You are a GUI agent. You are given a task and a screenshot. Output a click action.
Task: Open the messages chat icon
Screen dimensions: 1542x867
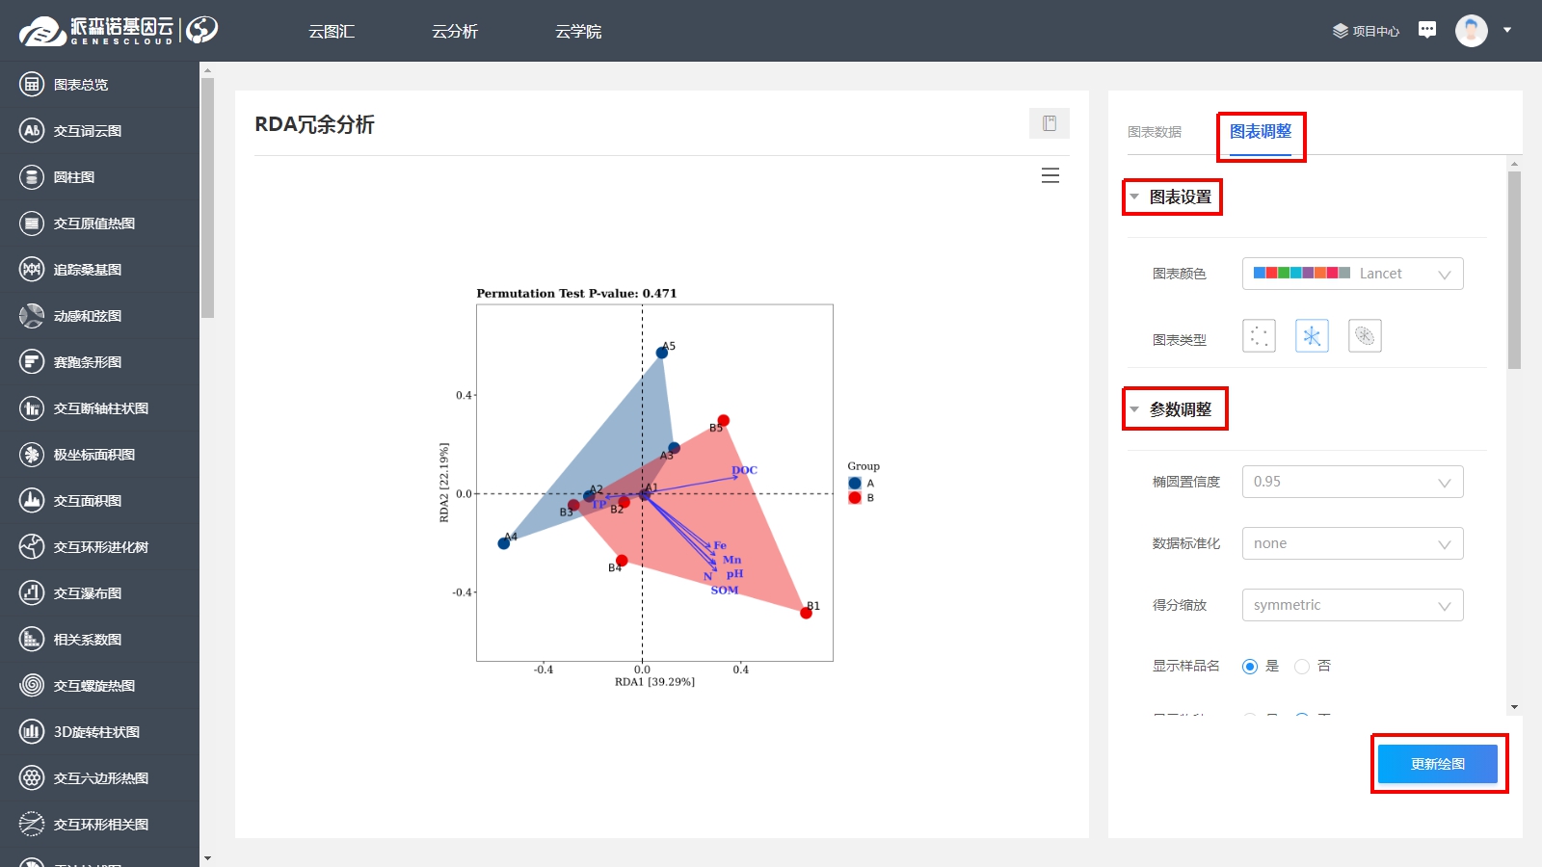pyautogui.click(x=1427, y=30)
